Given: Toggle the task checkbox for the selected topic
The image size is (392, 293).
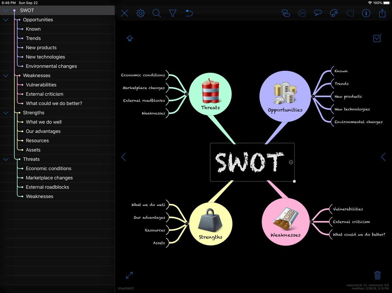Looking at the screenshot, I should point(377,38).
